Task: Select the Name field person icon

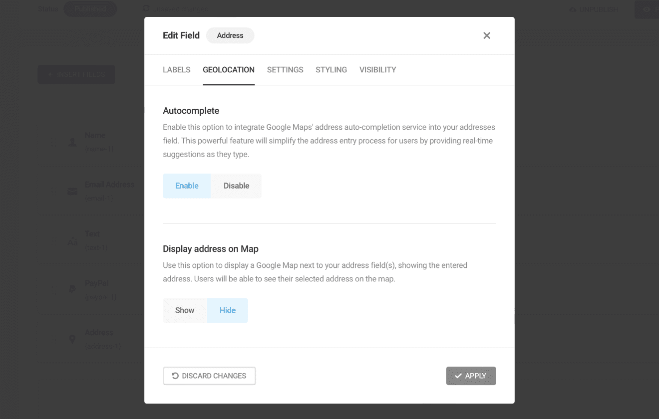Action: coord(72,142)
